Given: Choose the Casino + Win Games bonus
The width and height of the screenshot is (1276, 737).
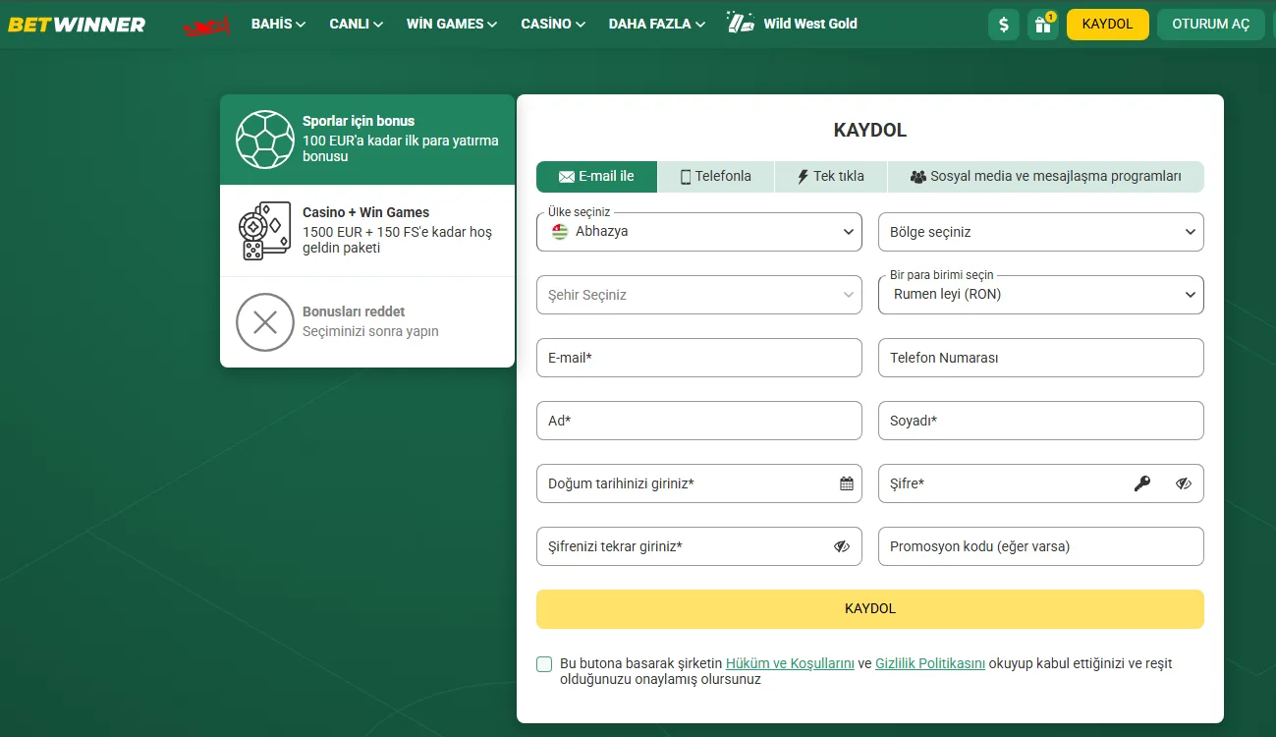Looking at the screenshot, I should coord(367,231).
